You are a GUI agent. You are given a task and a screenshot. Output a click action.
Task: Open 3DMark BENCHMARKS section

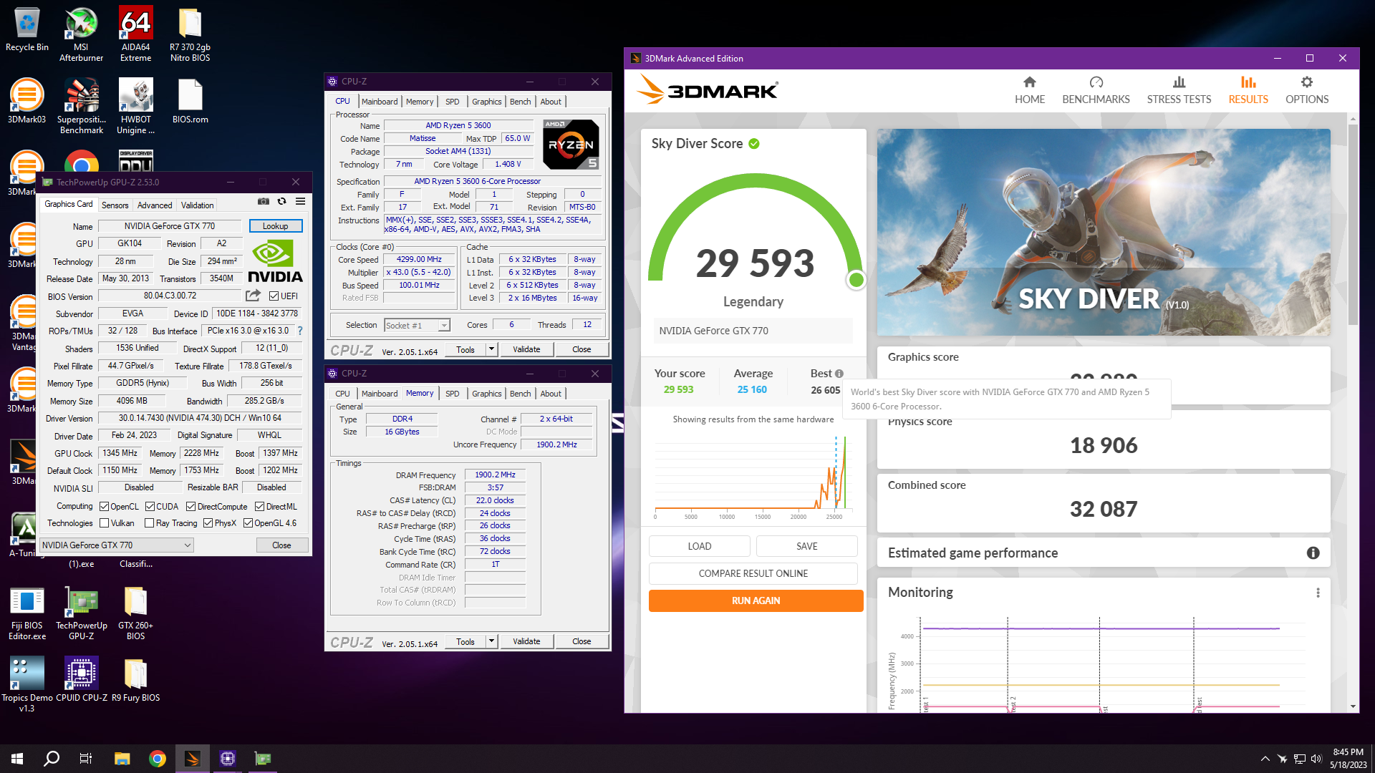click(1096, 91)
